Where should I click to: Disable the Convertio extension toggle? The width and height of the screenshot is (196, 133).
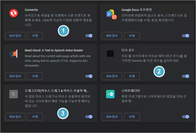[x=89, y=36]
